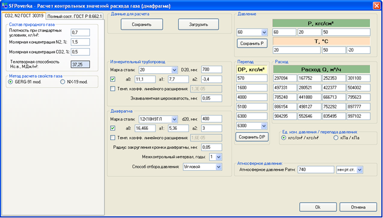Click the P, кгс/см² green header
Screen dimensions: 383x218
click(x=321, y=24)
